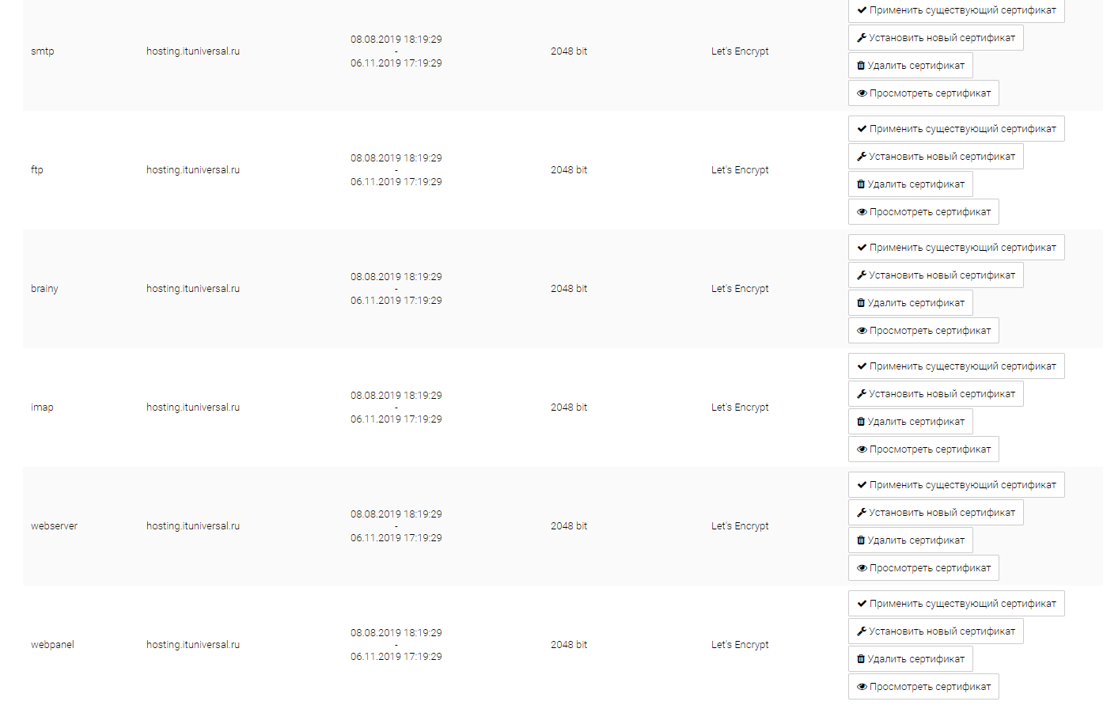Click hosting.ituniversal.ru in the imap row

tap(193, 408)
